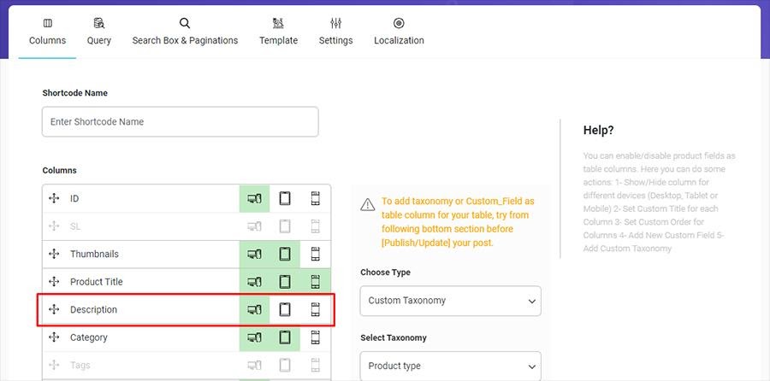The image size is (770, 381).
Task: Click the ID column label
Action: tap(74, 198)
